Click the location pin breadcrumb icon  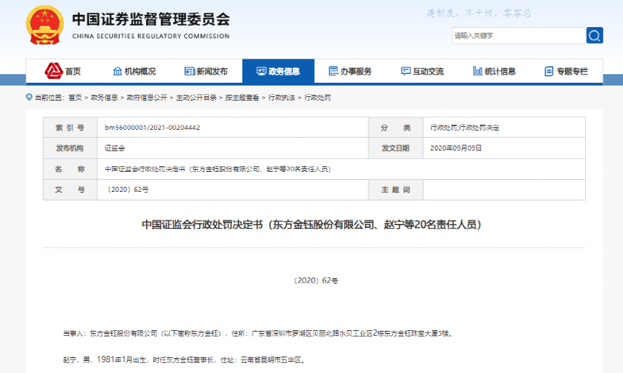coord(29,97)
